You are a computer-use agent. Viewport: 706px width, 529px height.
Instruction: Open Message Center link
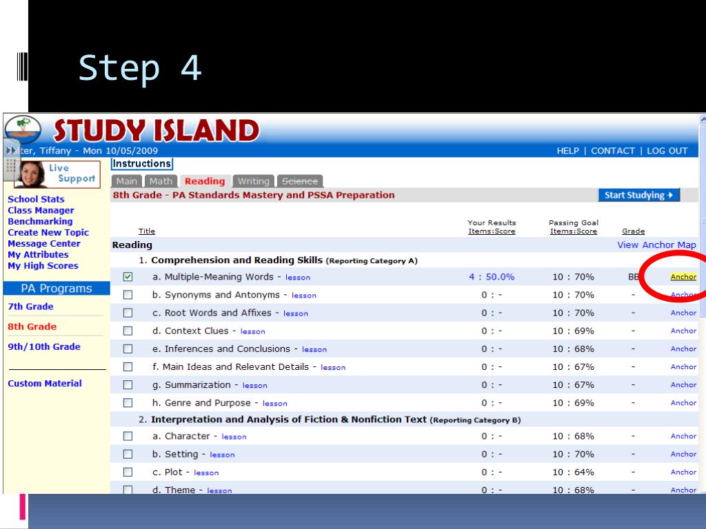pos(44,244)
